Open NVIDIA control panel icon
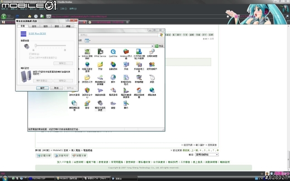 pos(87,53)
